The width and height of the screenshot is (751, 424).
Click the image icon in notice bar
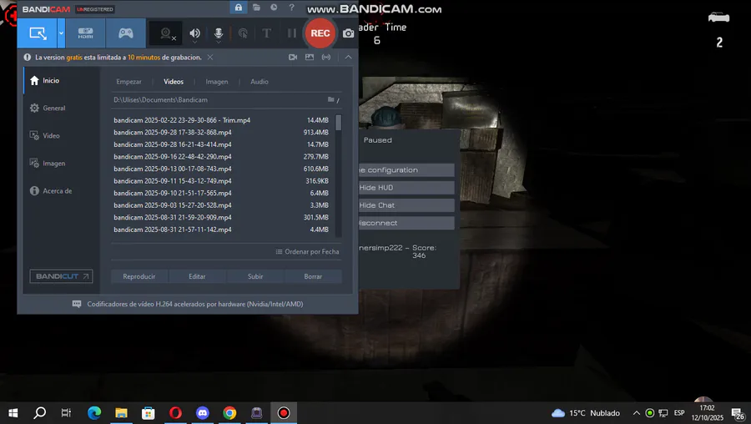pos(310,57)
